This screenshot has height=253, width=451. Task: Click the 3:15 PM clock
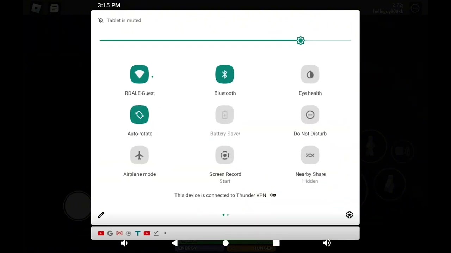pos(109,5)
